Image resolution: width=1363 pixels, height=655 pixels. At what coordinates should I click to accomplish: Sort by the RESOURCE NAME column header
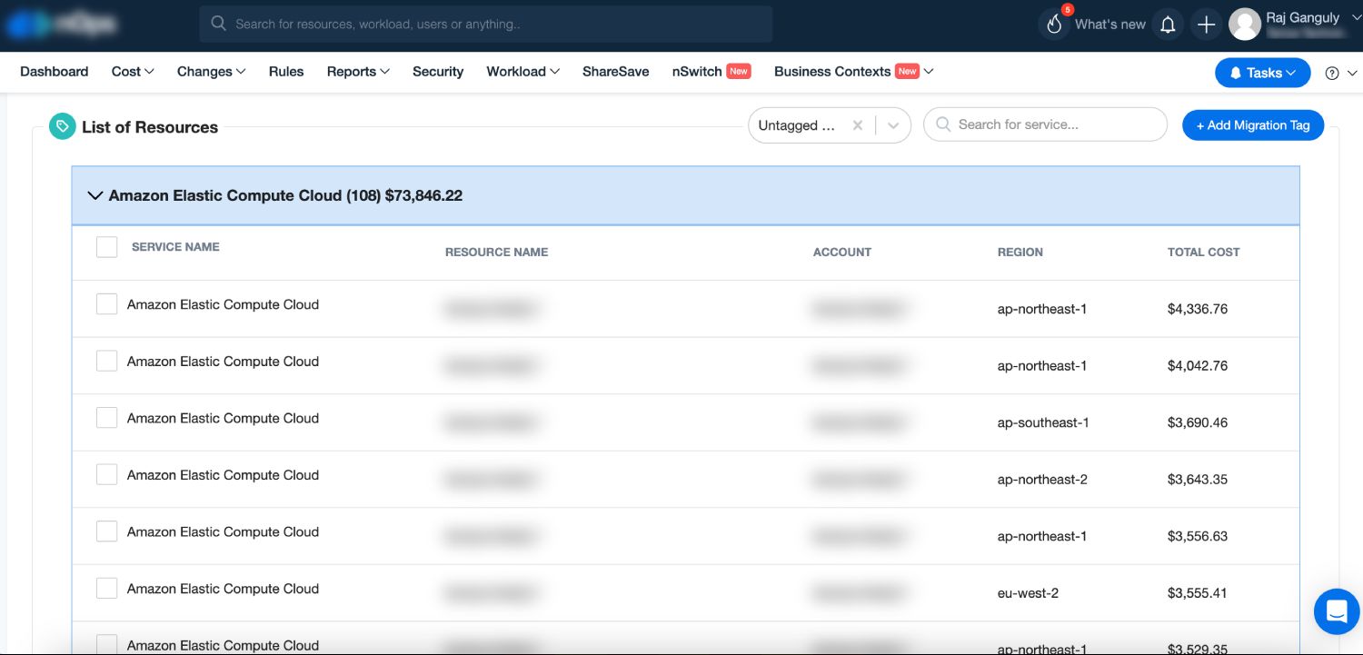coord(496,252)
